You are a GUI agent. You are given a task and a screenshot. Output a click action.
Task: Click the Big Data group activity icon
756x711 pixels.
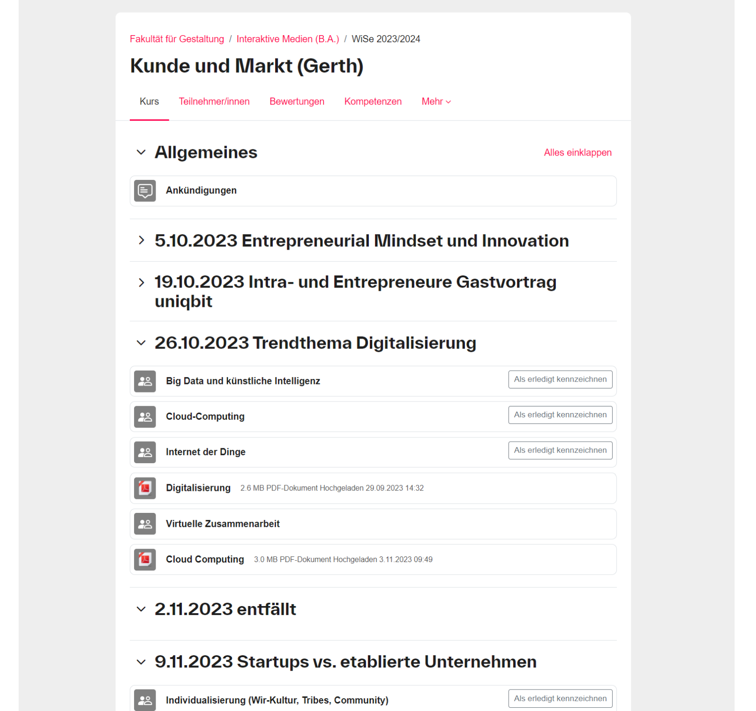coord(145,381)
